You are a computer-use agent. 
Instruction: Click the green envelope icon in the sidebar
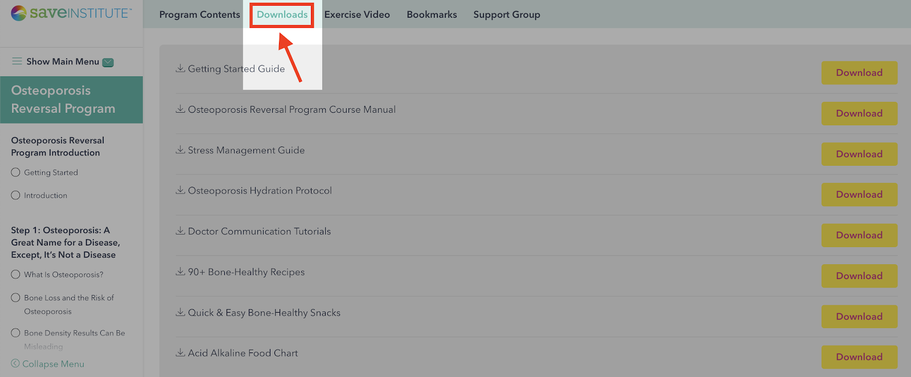[x=108, y=62]
